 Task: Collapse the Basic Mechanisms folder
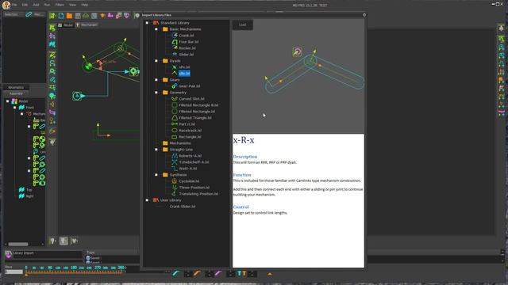point(156,29)
